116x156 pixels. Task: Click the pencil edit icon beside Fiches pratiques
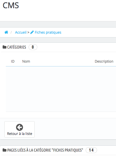coord(32,32)
